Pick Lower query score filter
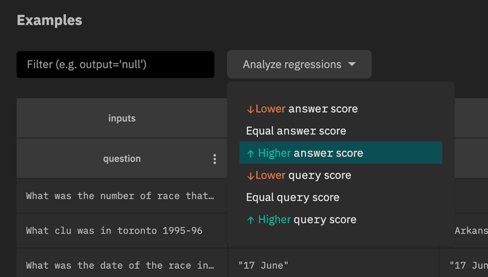The image size is (488, 277). (298, 175)
